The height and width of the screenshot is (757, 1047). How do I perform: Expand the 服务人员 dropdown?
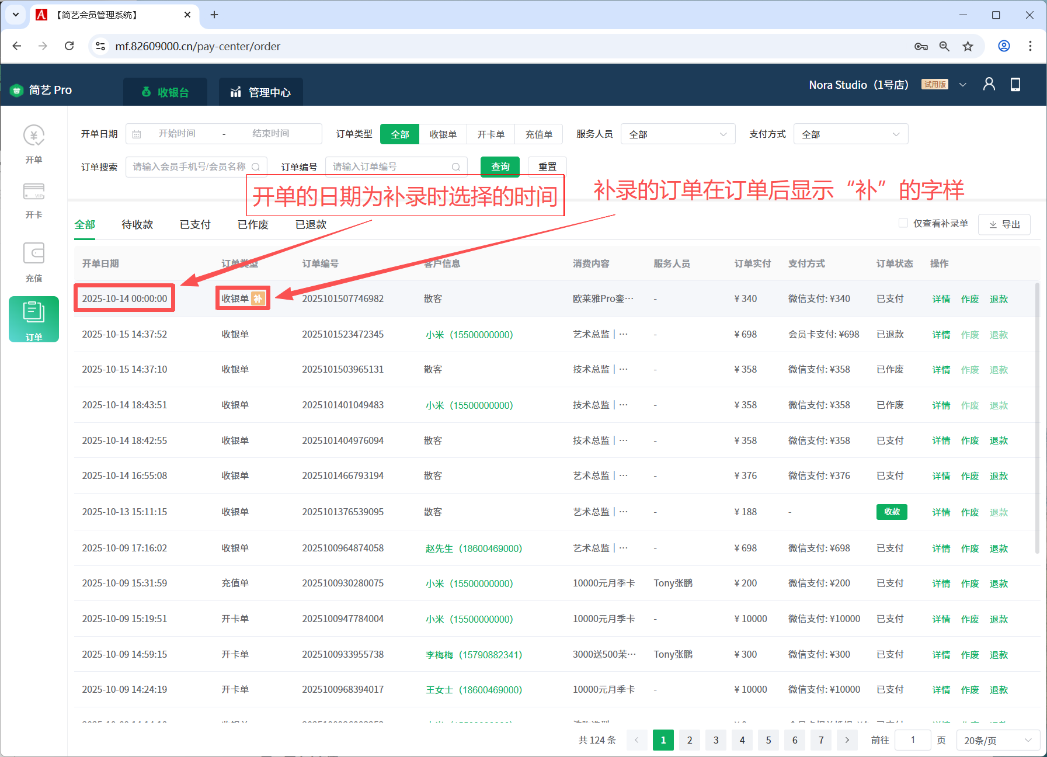coord(677,134)
